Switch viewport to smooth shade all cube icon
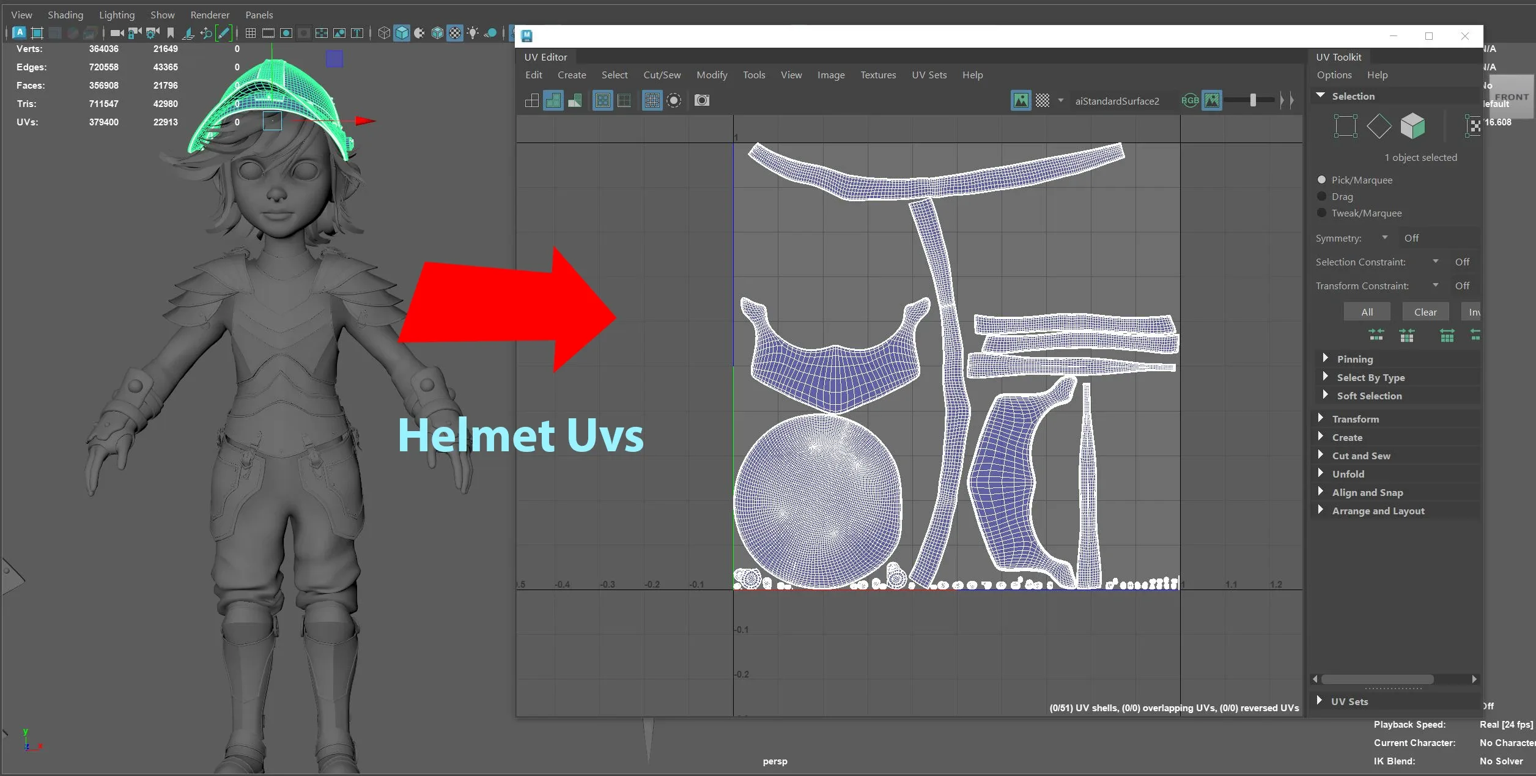This screenshot has height=776, width=1536. (402, 33)
